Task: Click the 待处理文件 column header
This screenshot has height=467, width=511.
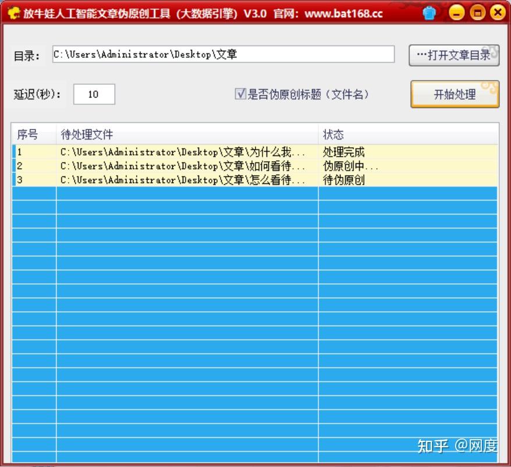Action: tap(187, 134)
